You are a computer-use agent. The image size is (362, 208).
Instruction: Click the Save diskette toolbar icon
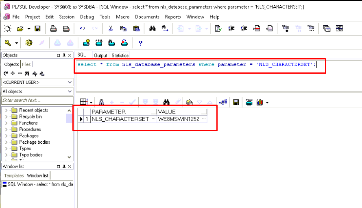coord(37,28)
